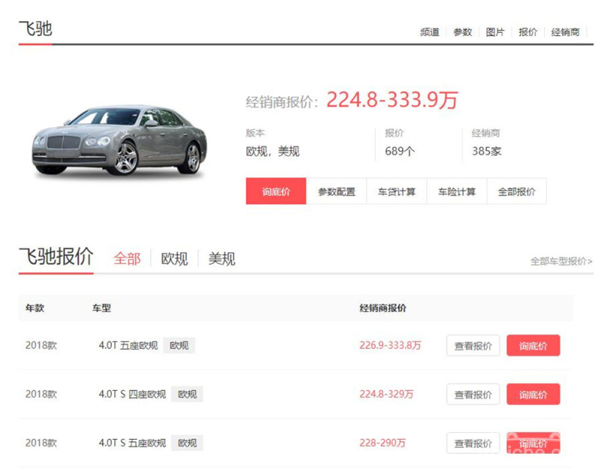Open the 报价 top navigation link

coord(528,32)
